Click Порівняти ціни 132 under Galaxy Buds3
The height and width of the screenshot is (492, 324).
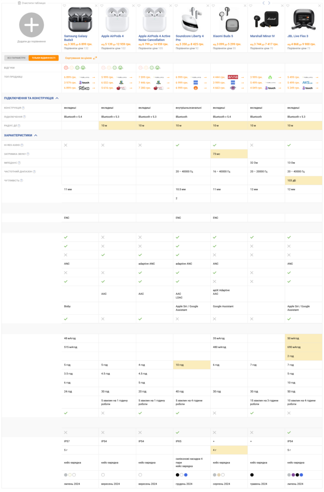(x=76, y=49)
